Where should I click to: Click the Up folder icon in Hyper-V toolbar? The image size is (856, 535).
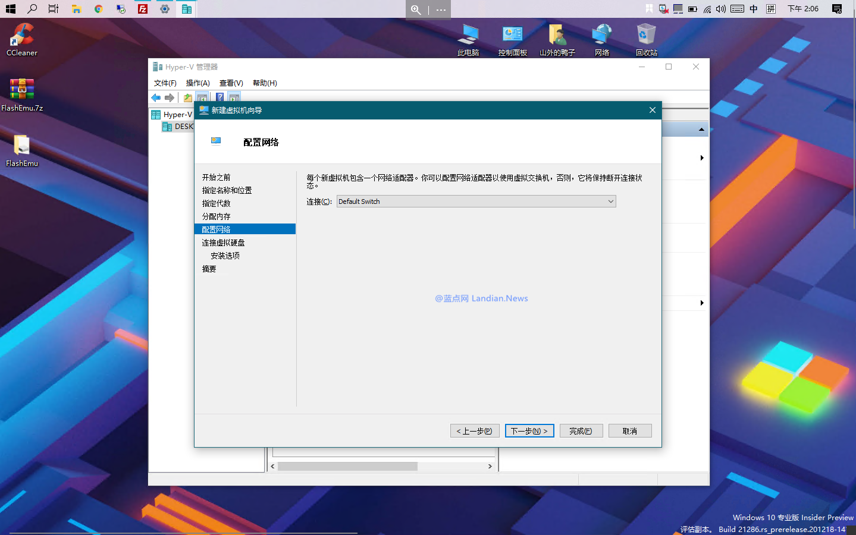click(188, 97)
